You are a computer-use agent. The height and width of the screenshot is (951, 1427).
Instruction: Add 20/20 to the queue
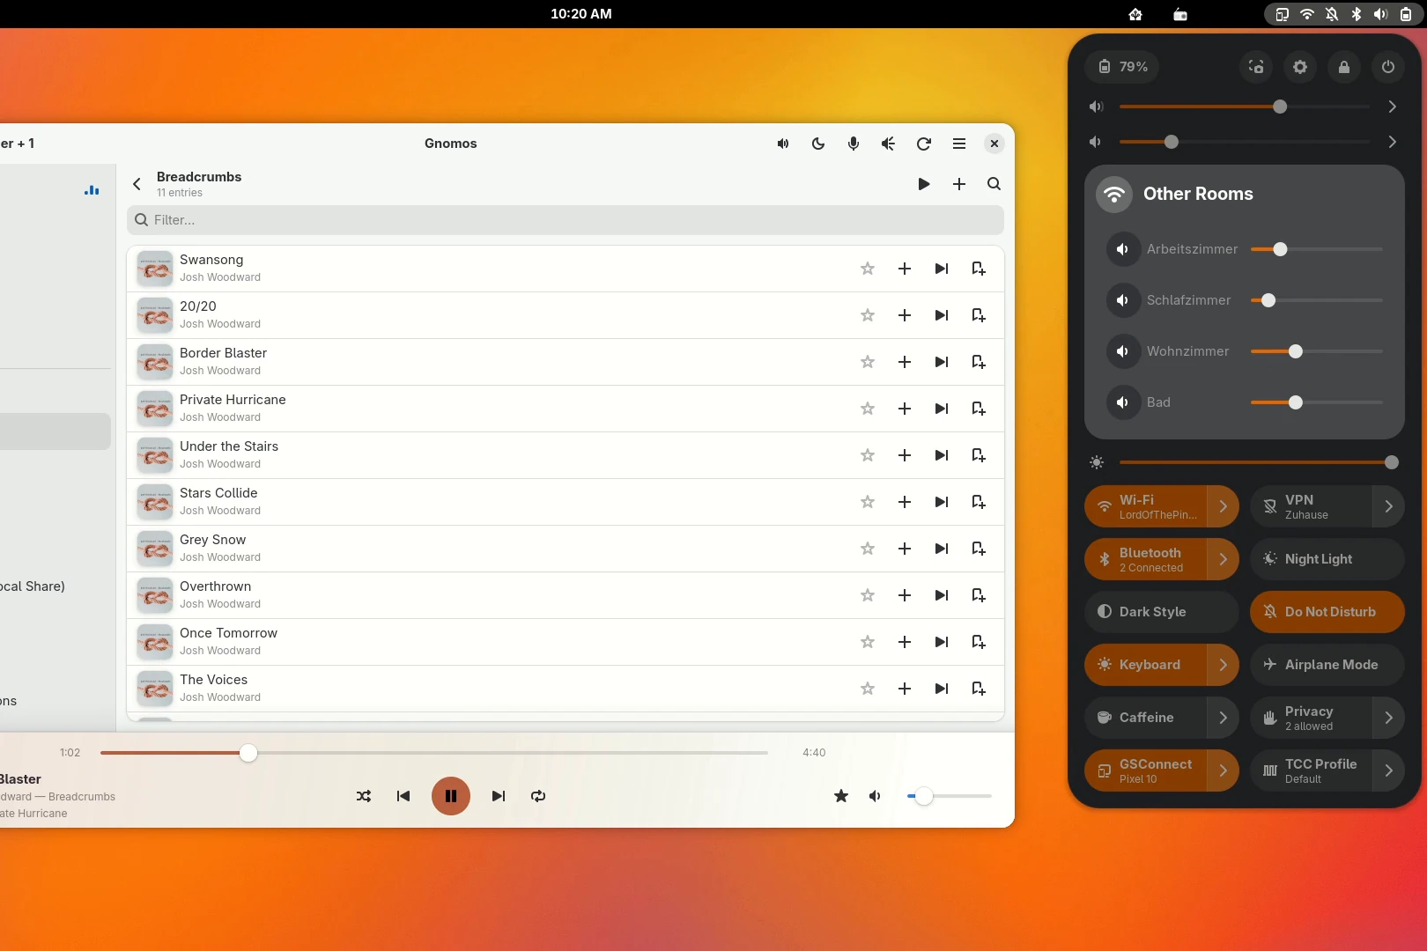(905, 315)
